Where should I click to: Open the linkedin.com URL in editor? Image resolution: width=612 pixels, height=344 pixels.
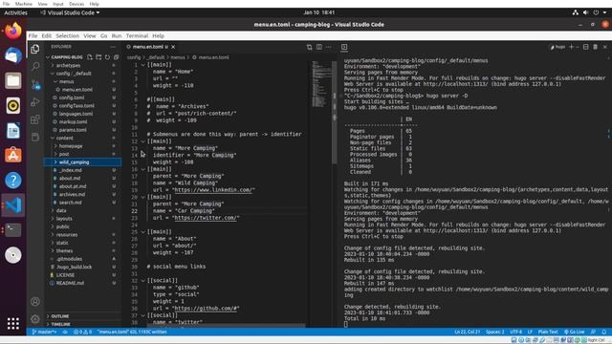point(213,190)
